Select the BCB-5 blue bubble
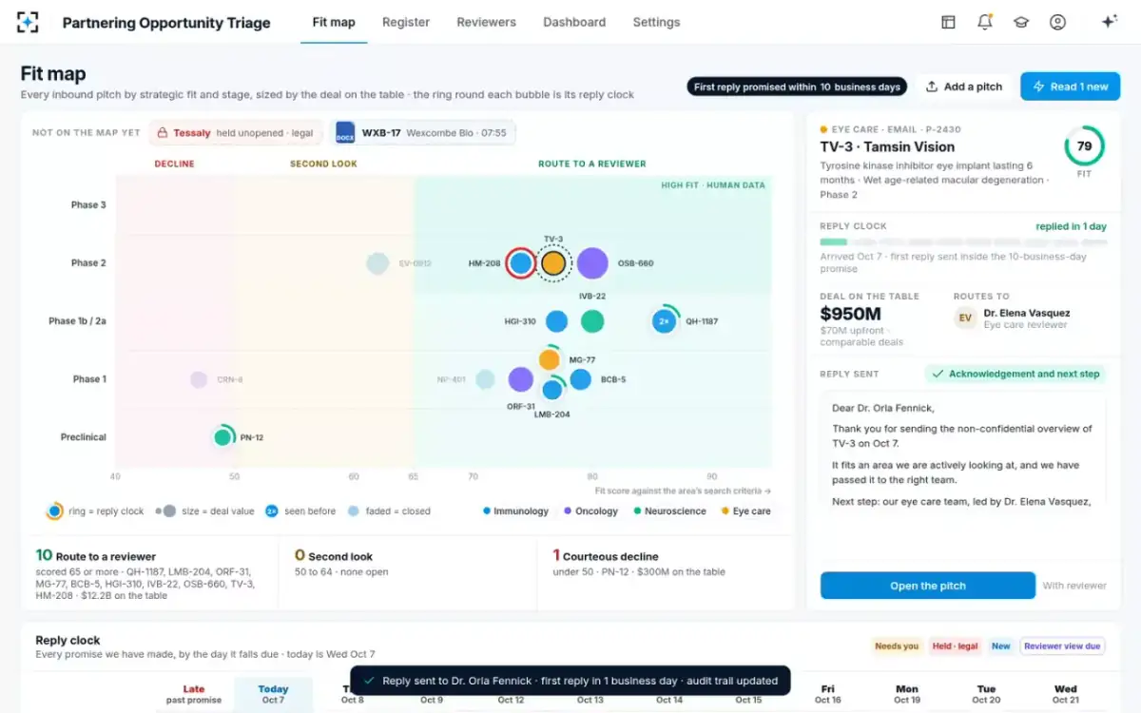This screenshot has height=713, width=1141. (x=581, y=379)
